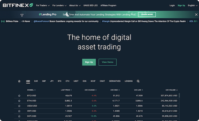Click the ticker table scrollbar
This screenshot has width=199, height=121.
(x=179, y=95)
